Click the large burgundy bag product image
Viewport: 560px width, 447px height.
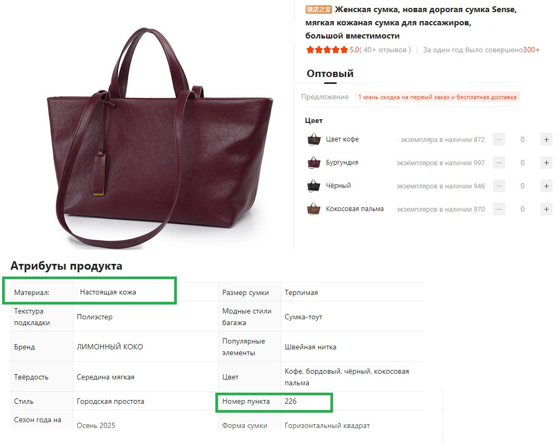158,137
